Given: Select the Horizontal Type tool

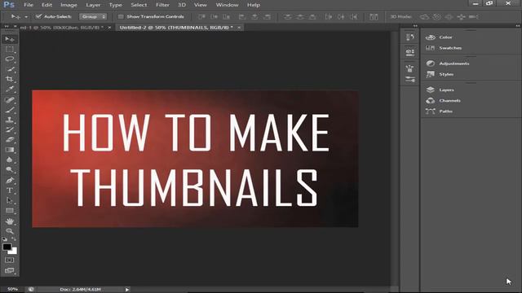Looking at the screenshot, I should pos(10,190).
